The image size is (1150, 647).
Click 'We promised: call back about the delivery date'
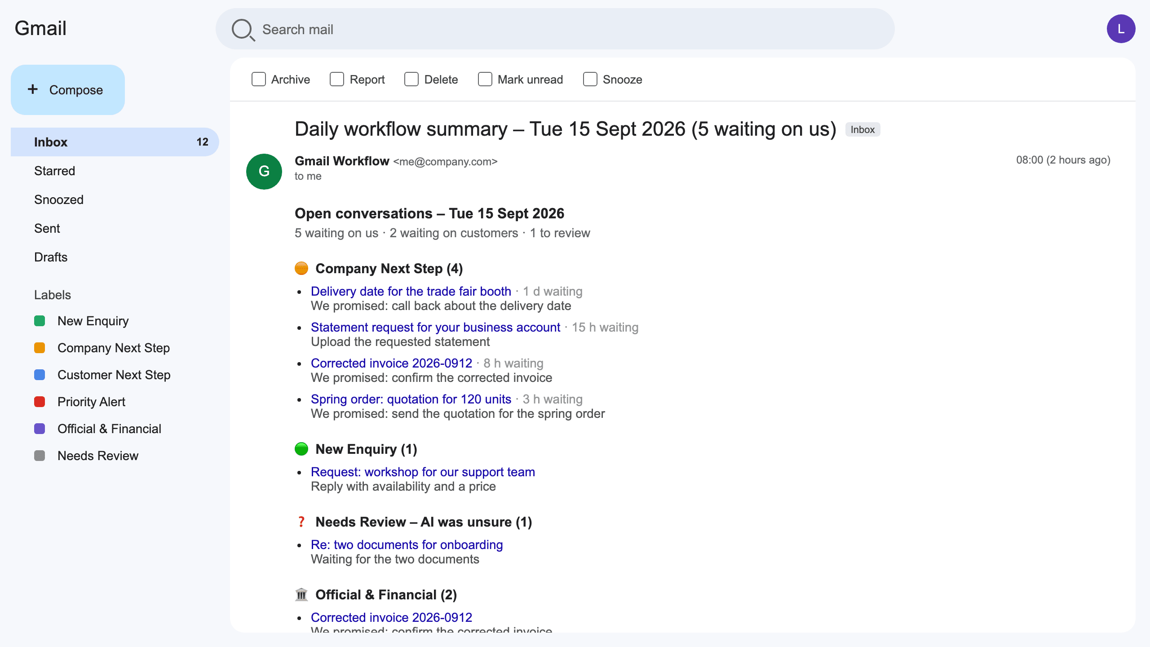[x=441, y=306]
